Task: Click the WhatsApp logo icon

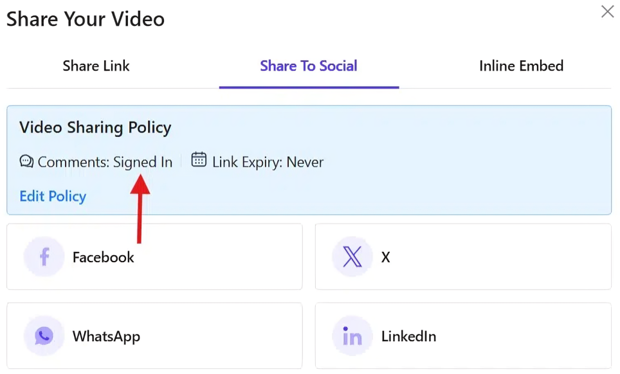Action: 44,336
